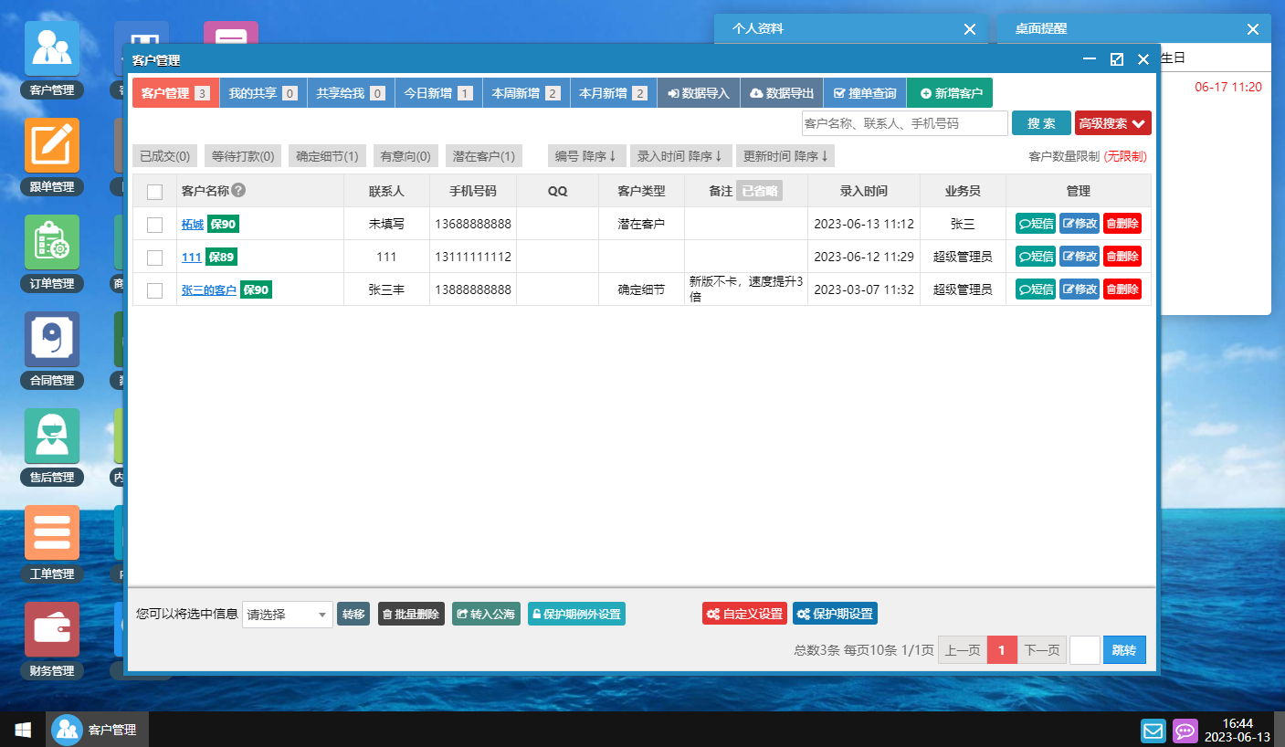Check the row checkbox for 拓城
The width and height of the screenshot is (1285, 747).
[154, 224]
